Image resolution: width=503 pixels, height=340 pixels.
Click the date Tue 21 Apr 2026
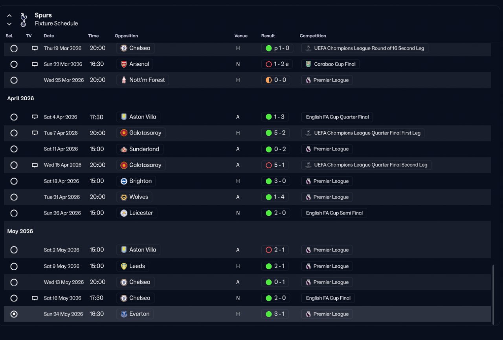click(62, 197)
